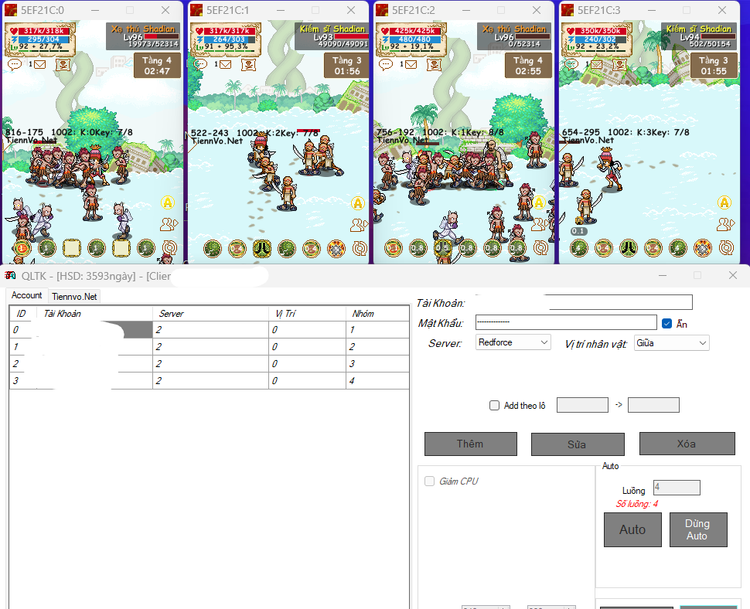Image resolution: width=750 pixels, height=609 pixels.
Task: Activate the explosion skill icon in 5EF21C:3
Action: (x=702, y=248)
